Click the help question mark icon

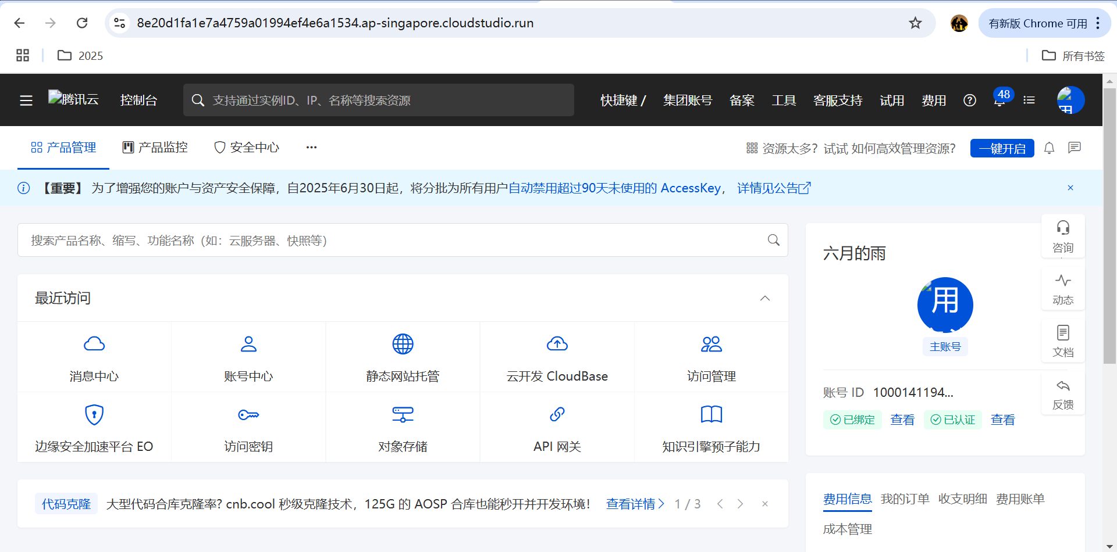pyautogui.click(x=970, y=101)
